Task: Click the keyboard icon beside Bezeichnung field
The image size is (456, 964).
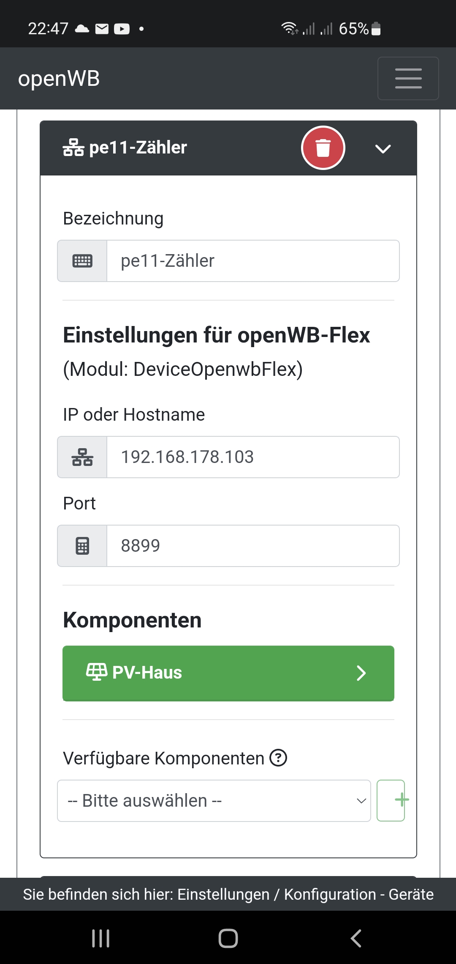Action: [82, 261]
